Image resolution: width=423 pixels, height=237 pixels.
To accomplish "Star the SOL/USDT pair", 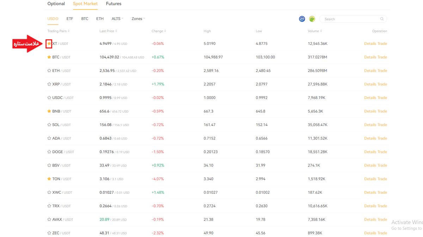I will coord(49,125).
